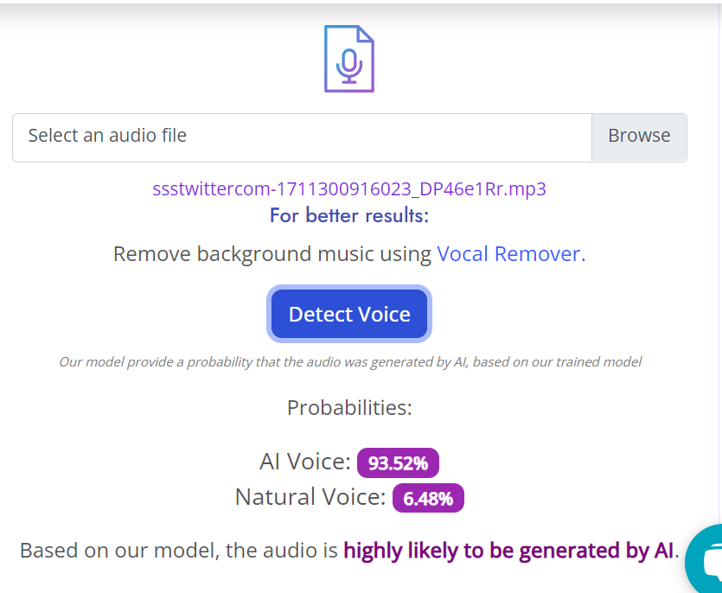Click the ssstwittercom mp3 file name
Screen dimensions: 722x593
click(349, 188)
